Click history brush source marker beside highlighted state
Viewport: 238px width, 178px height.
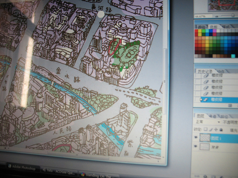click(x=201, y=100)
